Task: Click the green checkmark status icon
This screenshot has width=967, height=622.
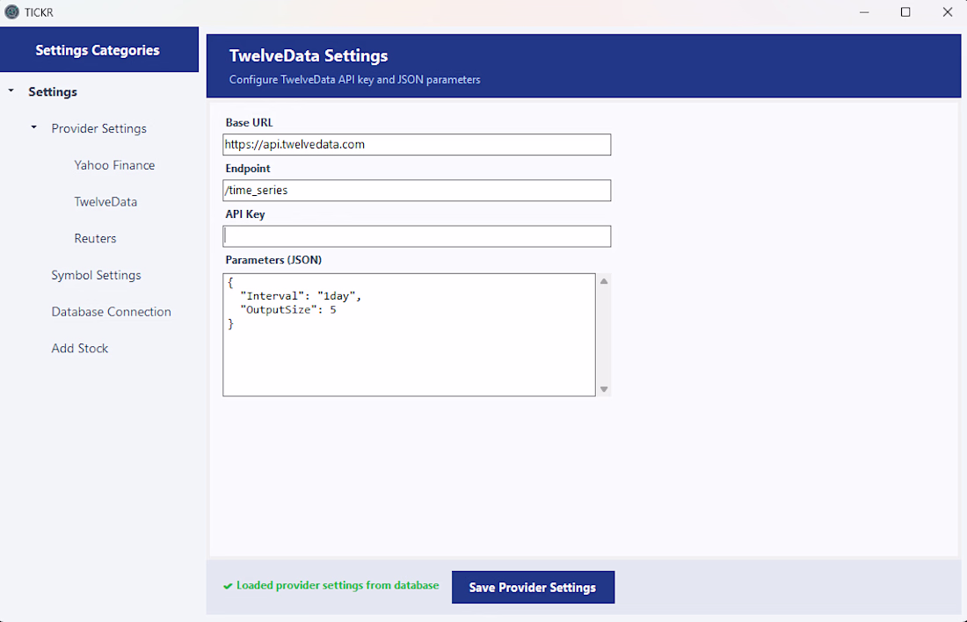Action: coord(228,586)
